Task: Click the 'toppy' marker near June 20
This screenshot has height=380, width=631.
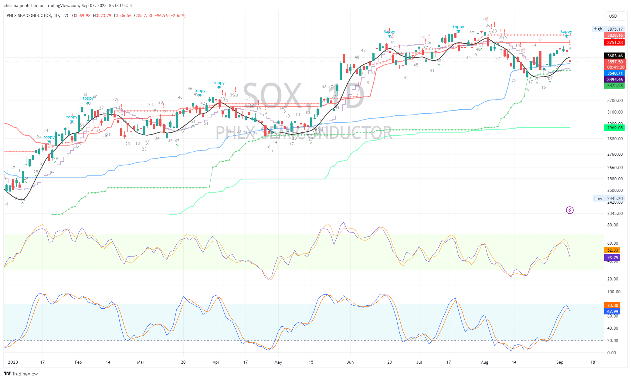Action: coord(389,32)
